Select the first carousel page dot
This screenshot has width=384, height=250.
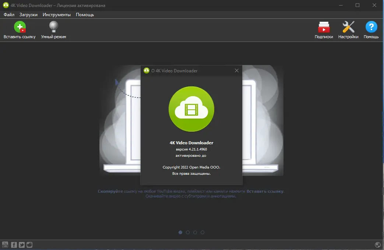point(180,232)
